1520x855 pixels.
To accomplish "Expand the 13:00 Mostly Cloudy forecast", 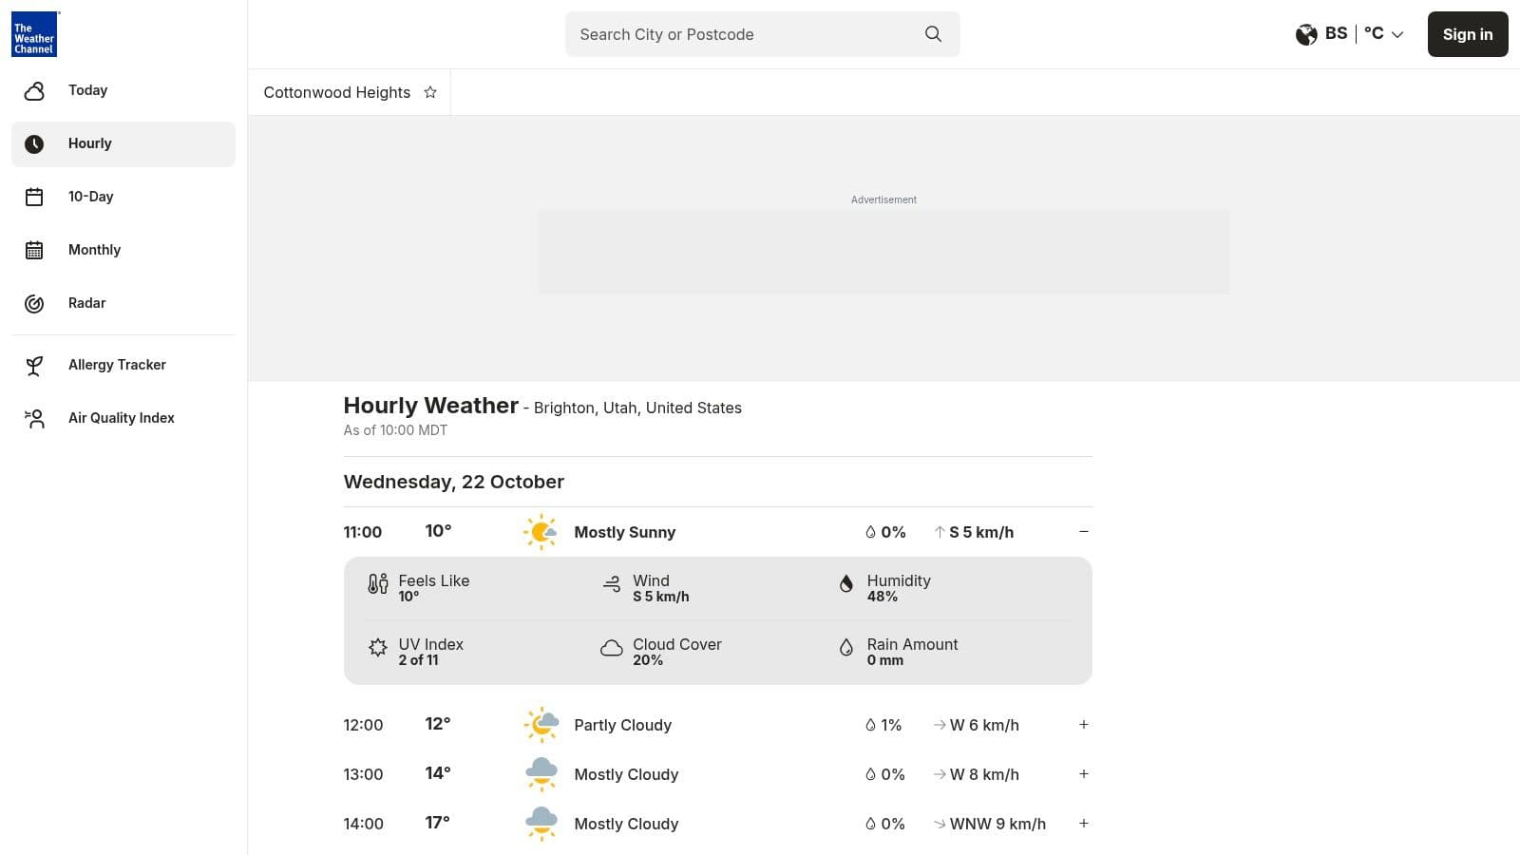I will pyautogui.click(x=1084, y=773).
